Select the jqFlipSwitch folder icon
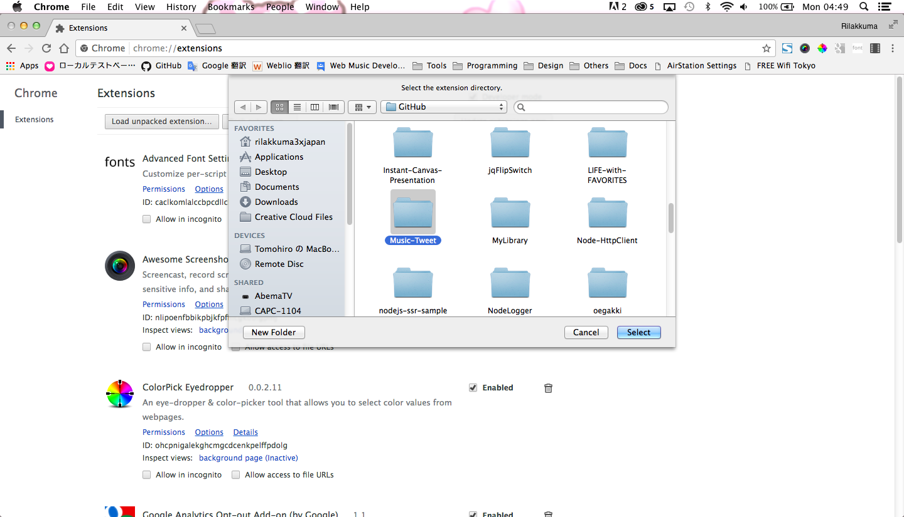904x517 pixels. tap(510, 143)
